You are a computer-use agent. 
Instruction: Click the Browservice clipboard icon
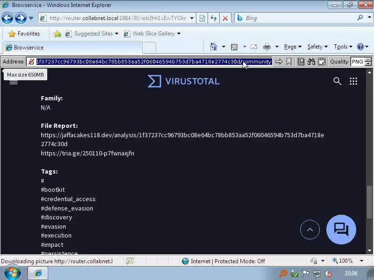coord(322,62)
